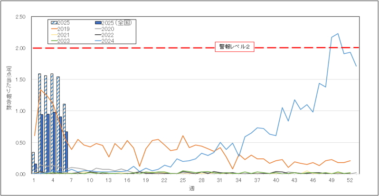Select the week 6 hatched 2025 bar
The image size is (379, 196).
[64, 139]
